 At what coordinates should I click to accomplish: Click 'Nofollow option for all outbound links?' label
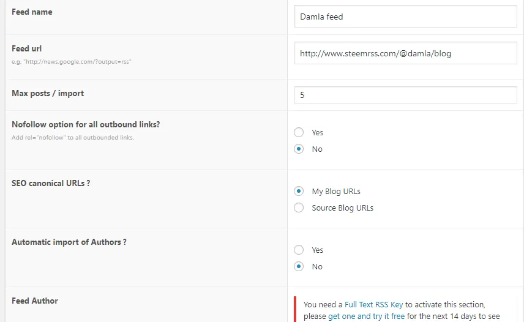pyautogui.click(x=86, y=125)
